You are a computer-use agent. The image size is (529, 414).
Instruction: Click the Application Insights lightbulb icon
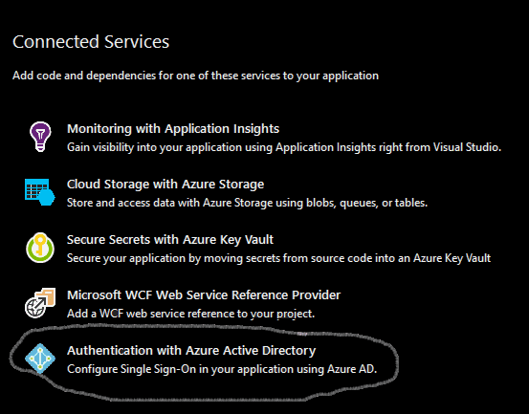(x=40, y=137)
